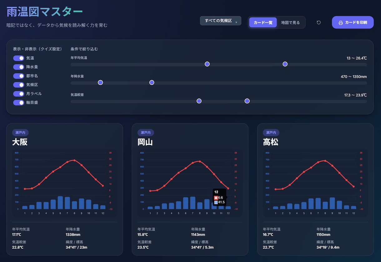Image resolution: width=381 pixels, height=262 pixels.
Task: Click the 雨温図マスター title
Action: tap(45, 12)
